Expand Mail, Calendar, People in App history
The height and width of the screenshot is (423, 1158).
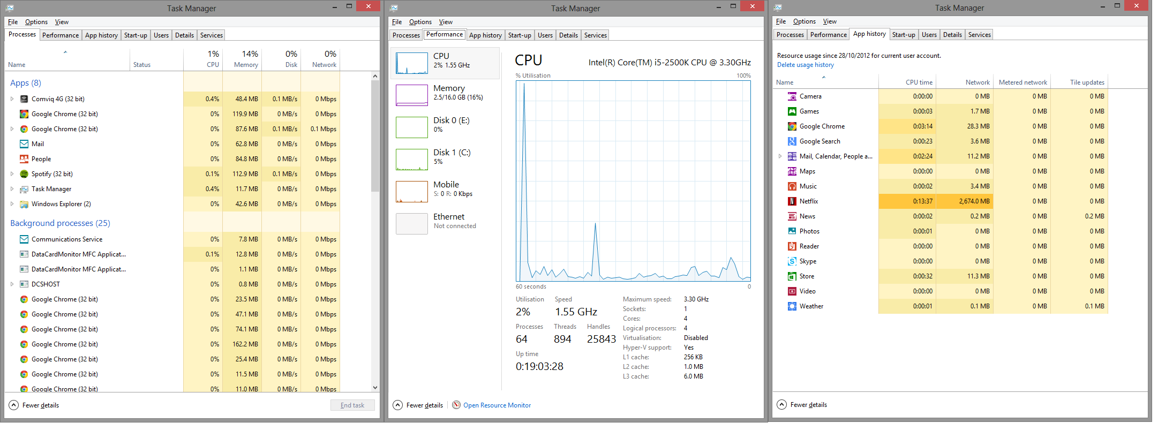pyautogui.click(x=780, y=156)
